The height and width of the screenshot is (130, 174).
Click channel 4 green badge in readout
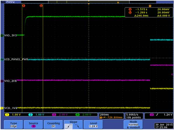pos(77,115)
